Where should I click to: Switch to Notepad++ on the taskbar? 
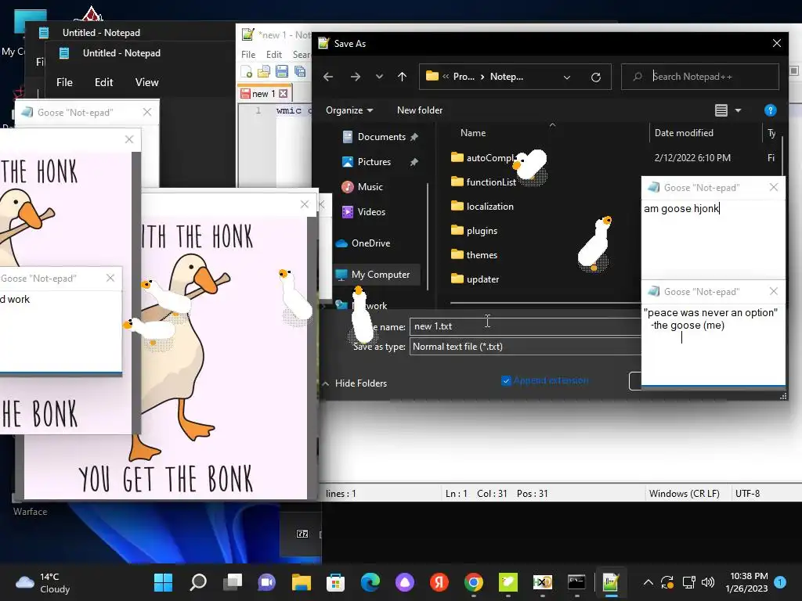click(611, 582)
